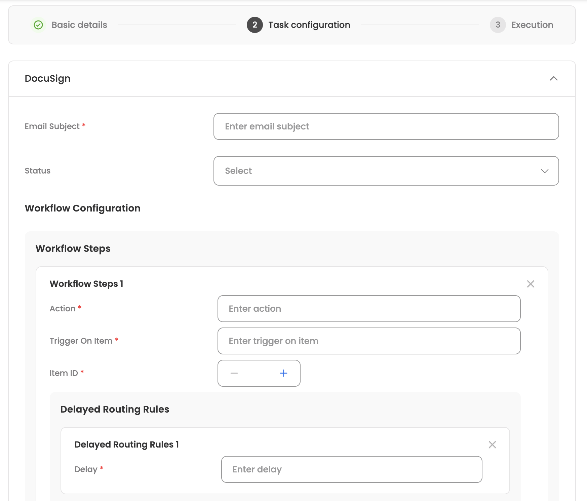
Task: Click the step 2 number badge
Action: pos(255,25)
